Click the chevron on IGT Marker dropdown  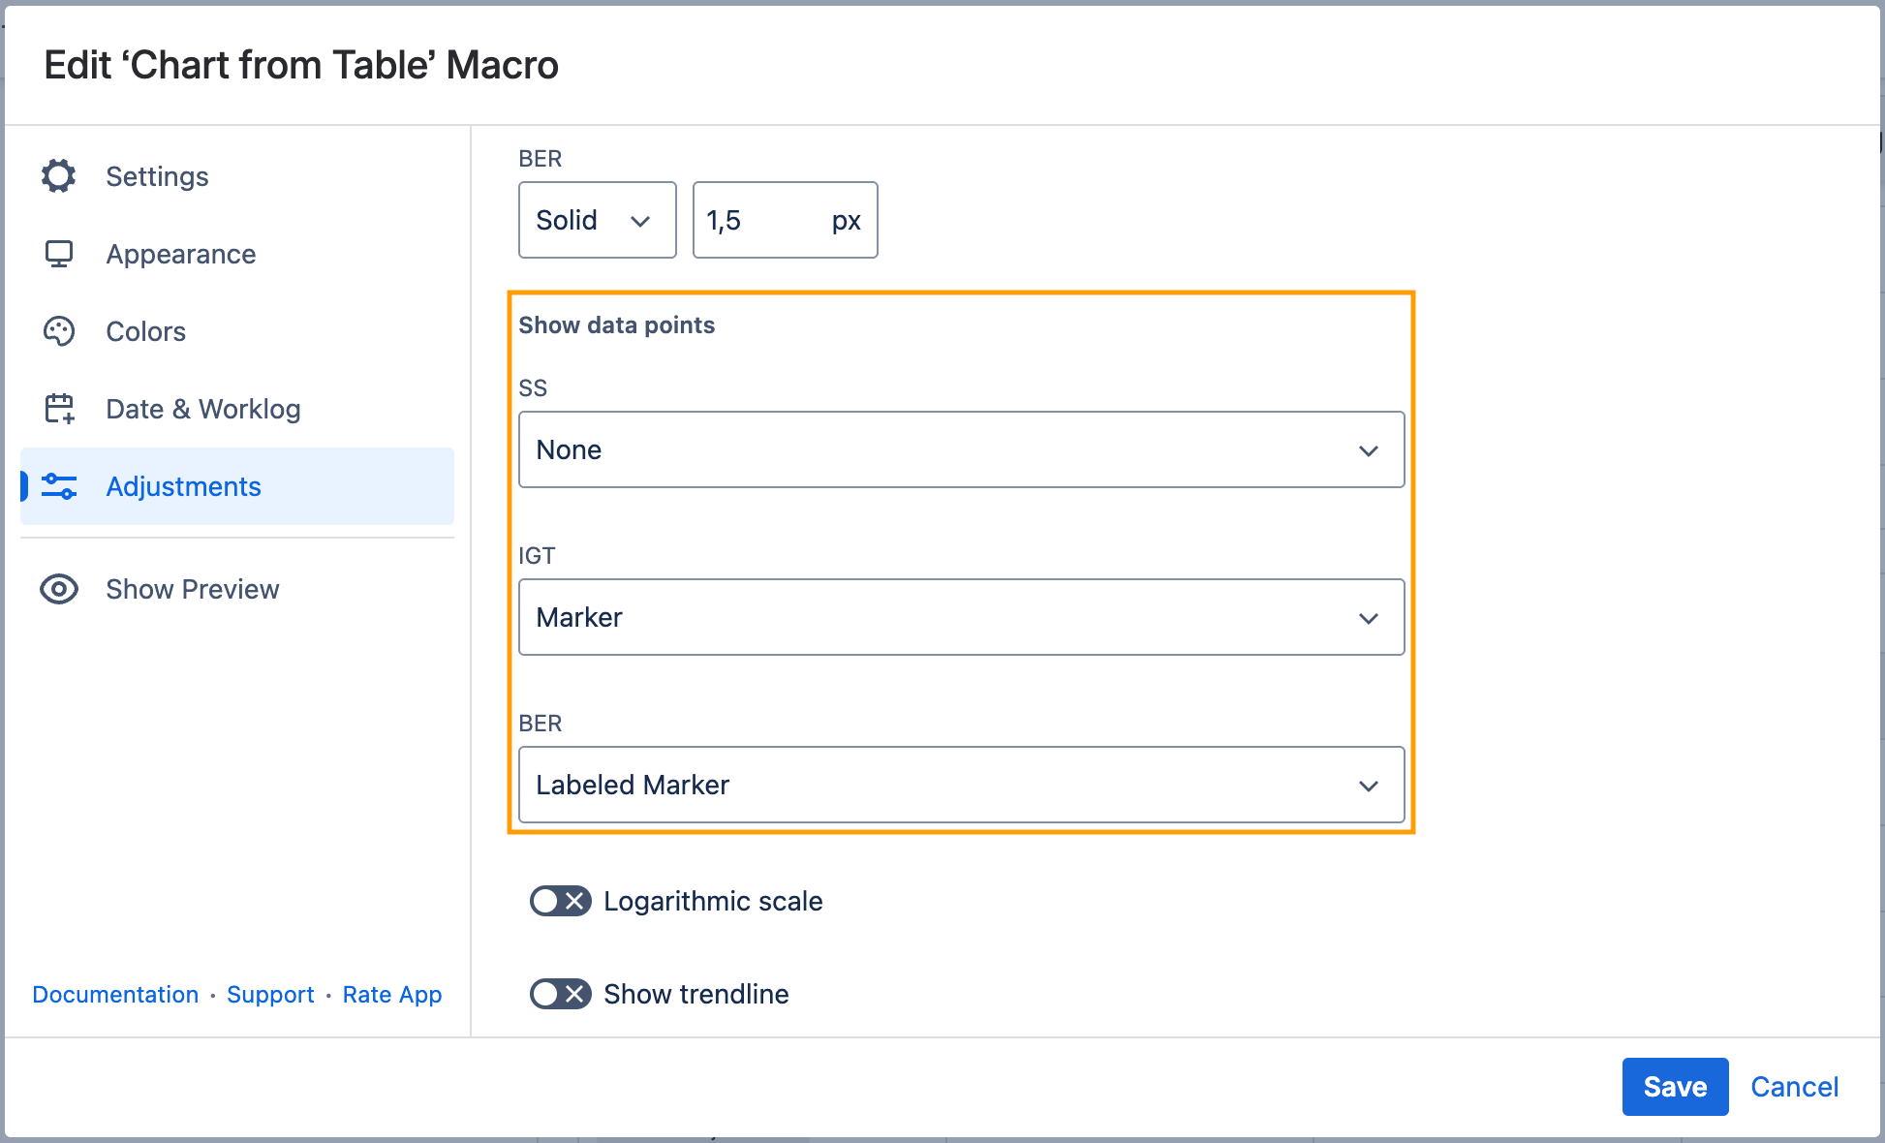[1368, 618]
